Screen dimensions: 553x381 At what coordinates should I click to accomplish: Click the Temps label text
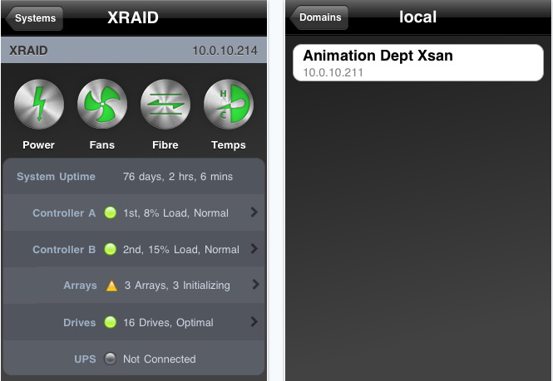coord(229,145)
